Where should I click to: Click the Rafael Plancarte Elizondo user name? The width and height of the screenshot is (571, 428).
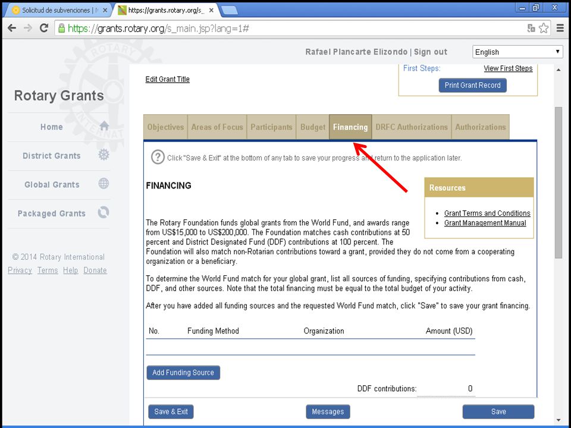tap(356, 52)
